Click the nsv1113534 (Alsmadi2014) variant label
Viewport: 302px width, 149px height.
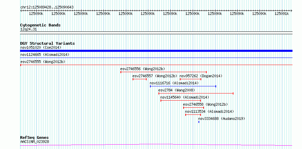(209, 111)
